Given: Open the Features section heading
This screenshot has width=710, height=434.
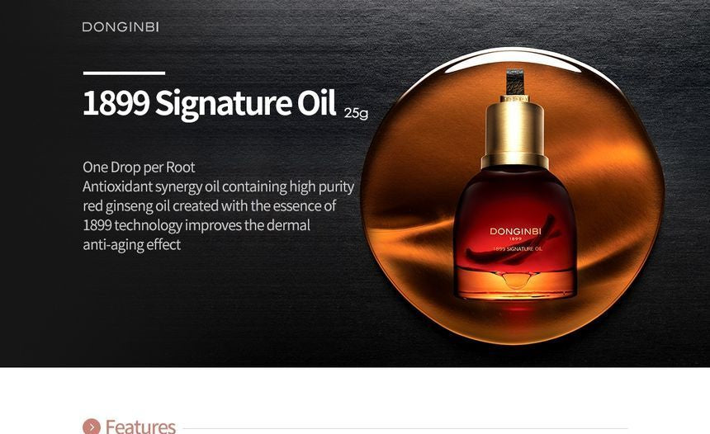Looking at the screenshot, I should 140,427.
